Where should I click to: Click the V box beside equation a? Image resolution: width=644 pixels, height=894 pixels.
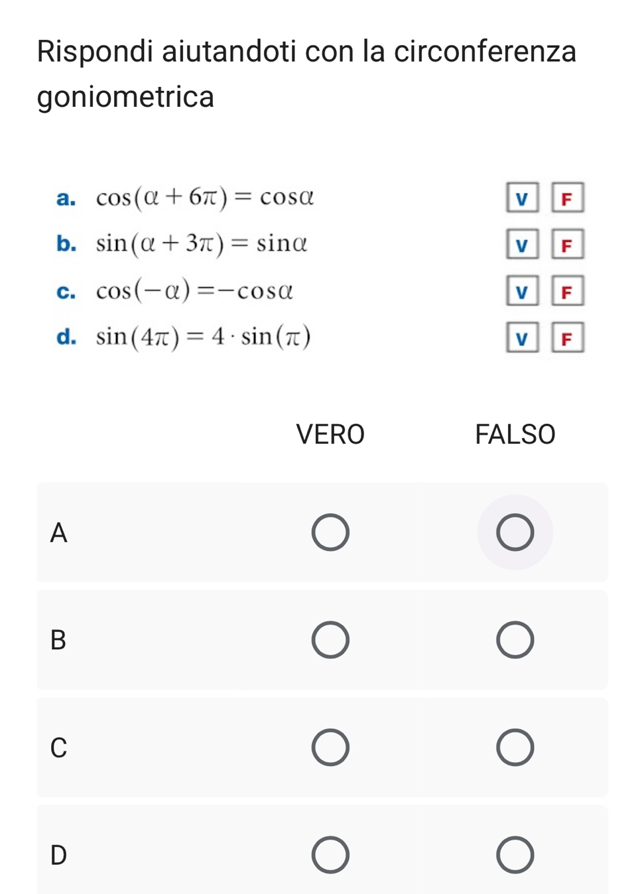click(522, 198)
